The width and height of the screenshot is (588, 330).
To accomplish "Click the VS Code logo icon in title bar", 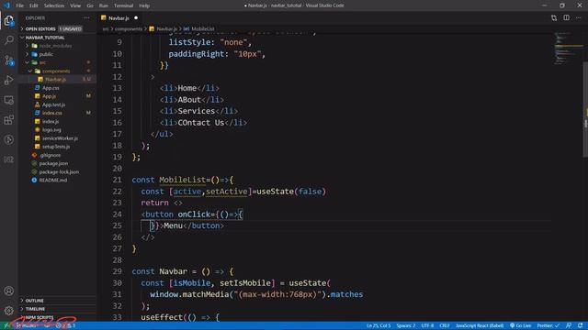I will (6, 5).
